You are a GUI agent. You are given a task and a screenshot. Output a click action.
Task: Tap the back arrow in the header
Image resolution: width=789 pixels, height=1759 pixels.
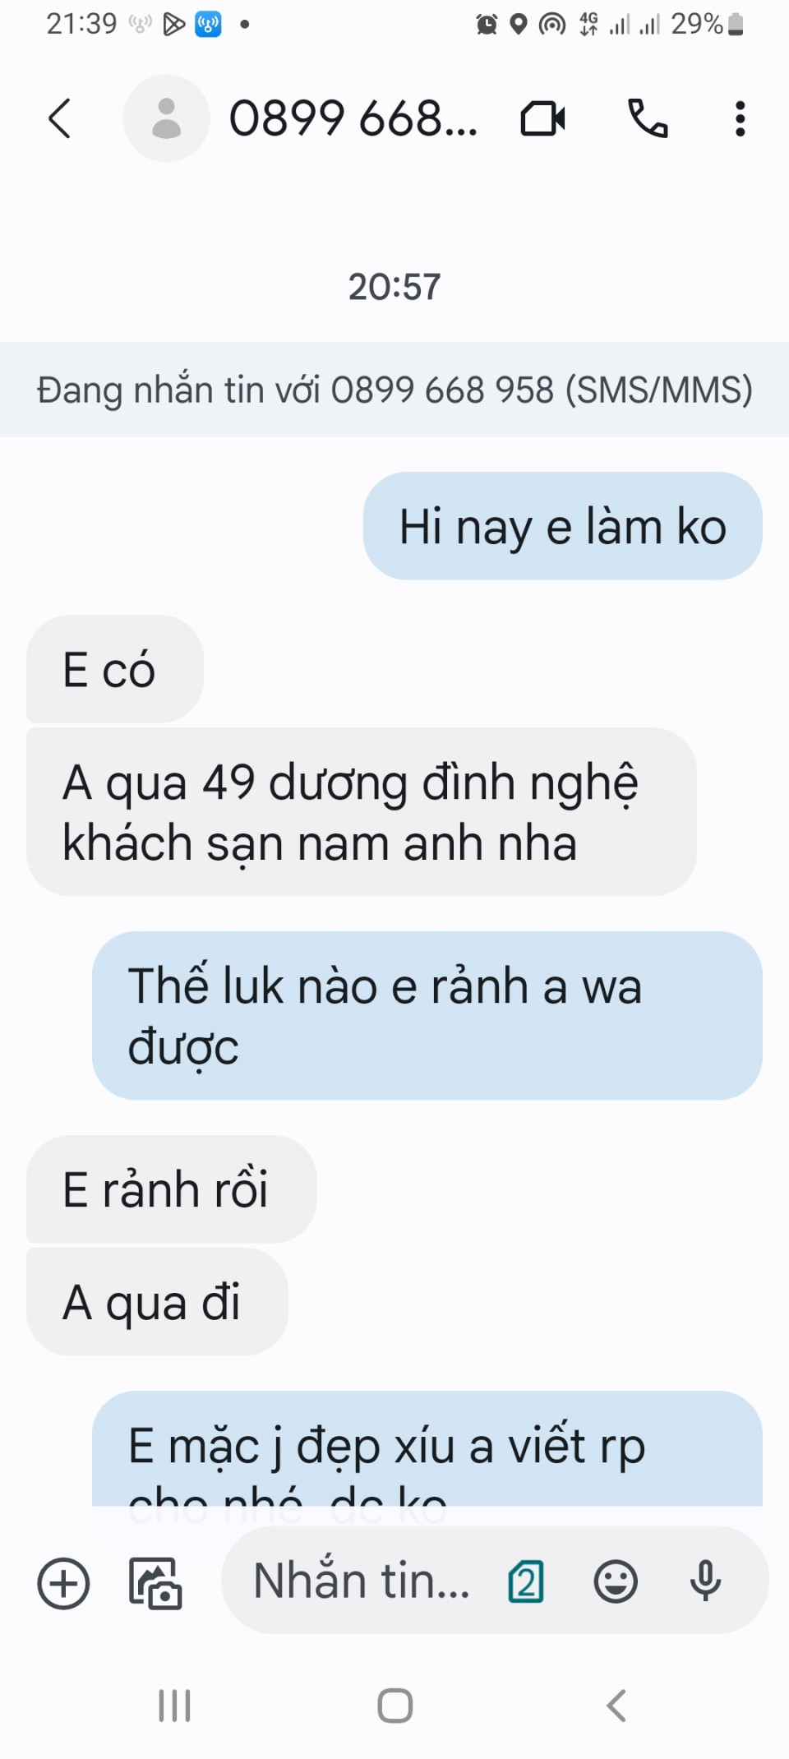(59, 118)
